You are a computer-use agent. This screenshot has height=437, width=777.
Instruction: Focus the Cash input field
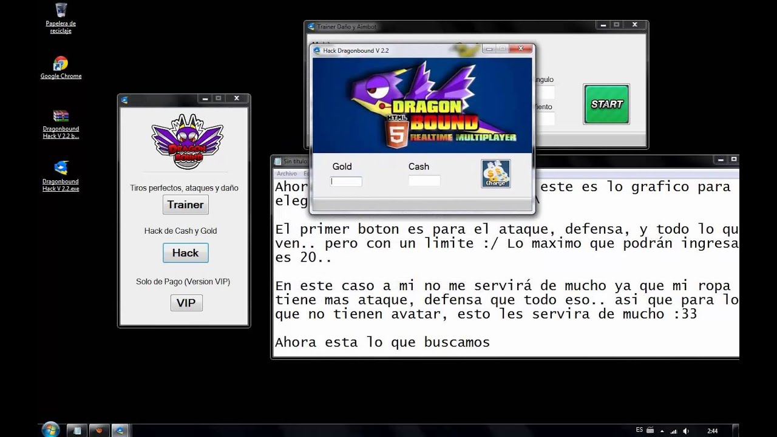424,180
